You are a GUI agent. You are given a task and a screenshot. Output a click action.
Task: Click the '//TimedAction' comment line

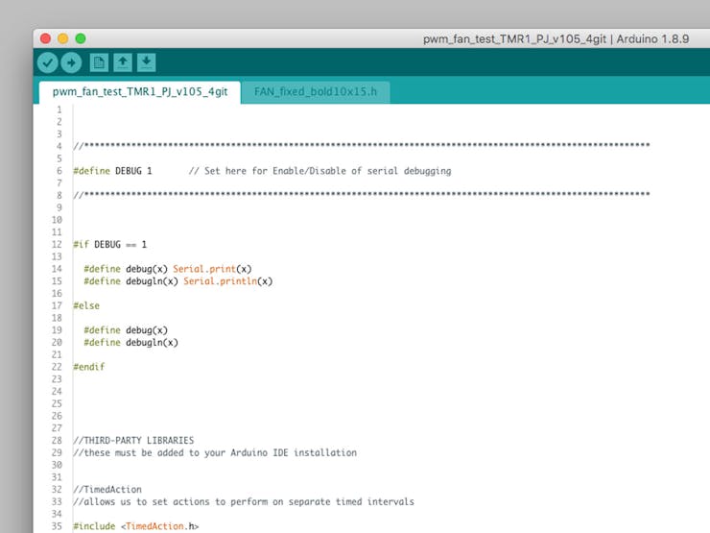[x=107, y=490]
